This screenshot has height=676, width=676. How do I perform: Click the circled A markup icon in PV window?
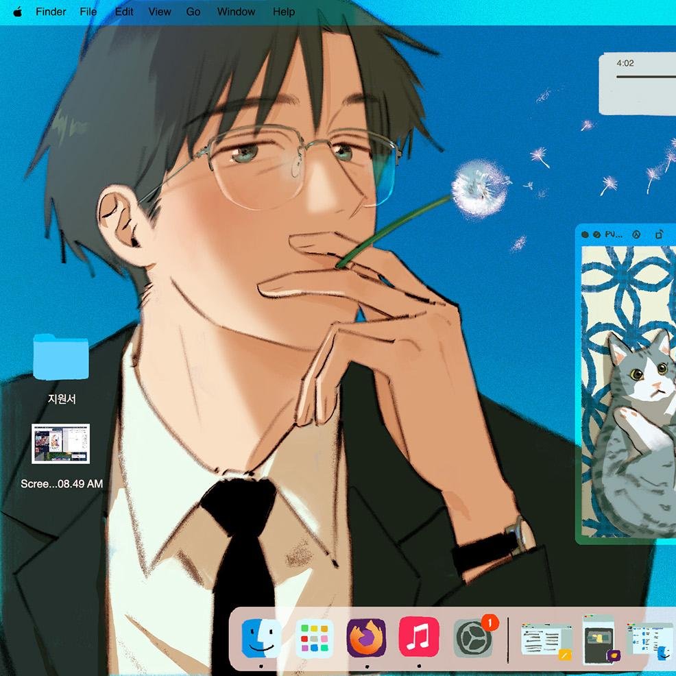[x=636, y=234]
